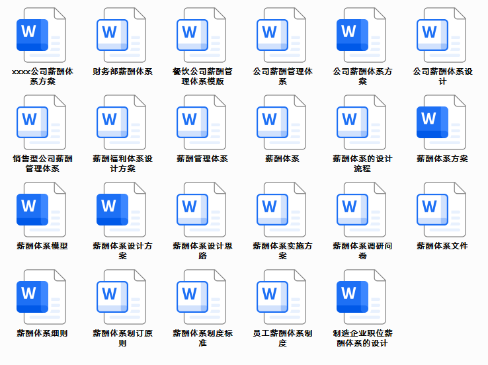Select the Word icon for xxxx公司薪酬体系方案
The image size is (488, 365).
(x=41, y=35)
